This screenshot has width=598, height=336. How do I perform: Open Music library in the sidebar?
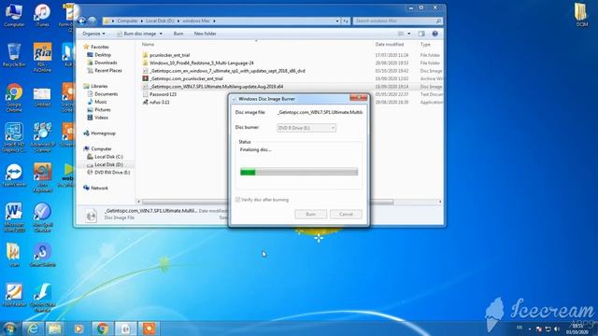101,102
